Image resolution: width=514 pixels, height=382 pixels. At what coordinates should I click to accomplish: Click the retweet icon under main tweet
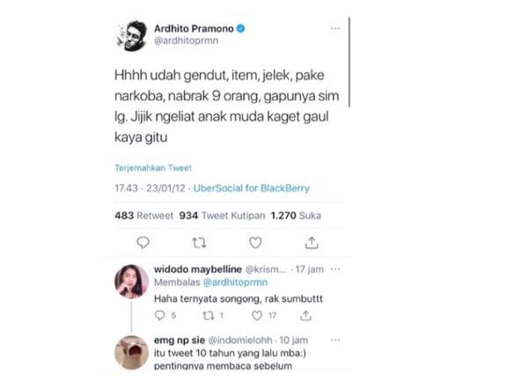199,243
